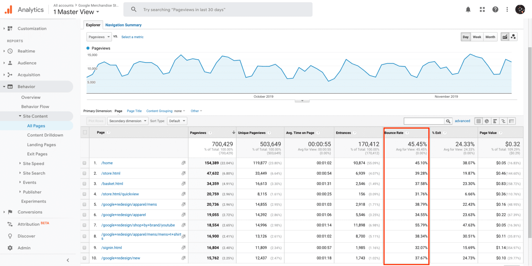The image size is (532, 266).
Task: Switch to the Navigation Summary tab
Action: [123, 25]
